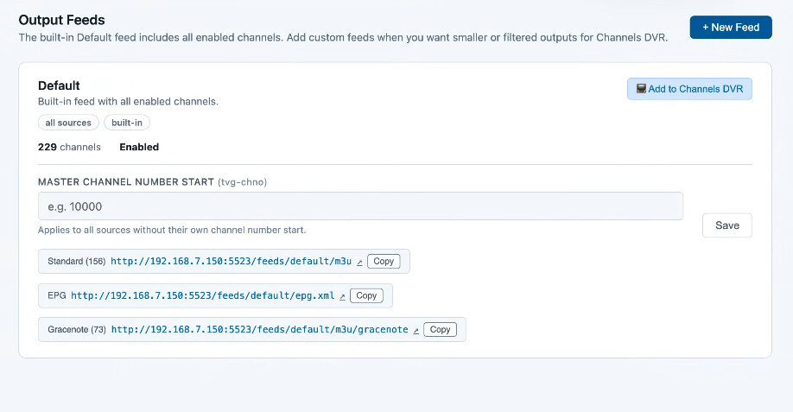Click the 229 channels count
The width and height of the screenshot is (793, 412).
(x=69, y=147)
